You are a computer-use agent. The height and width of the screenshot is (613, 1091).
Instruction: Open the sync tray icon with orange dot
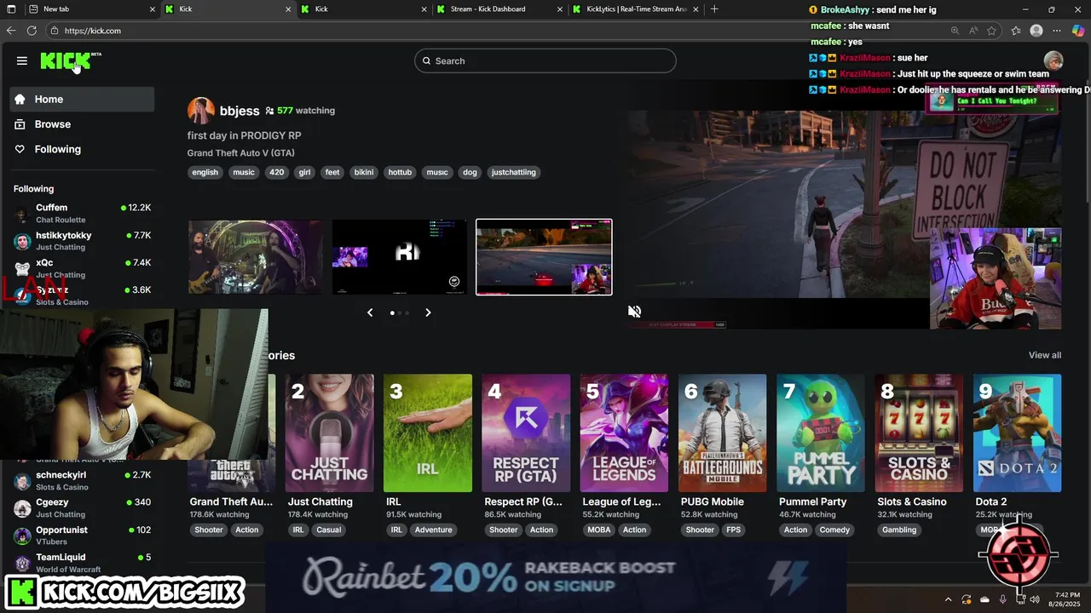pos(967,599)
